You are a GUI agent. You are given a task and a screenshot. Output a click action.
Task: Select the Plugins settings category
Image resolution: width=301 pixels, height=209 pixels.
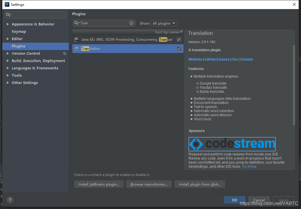(35, 46)
